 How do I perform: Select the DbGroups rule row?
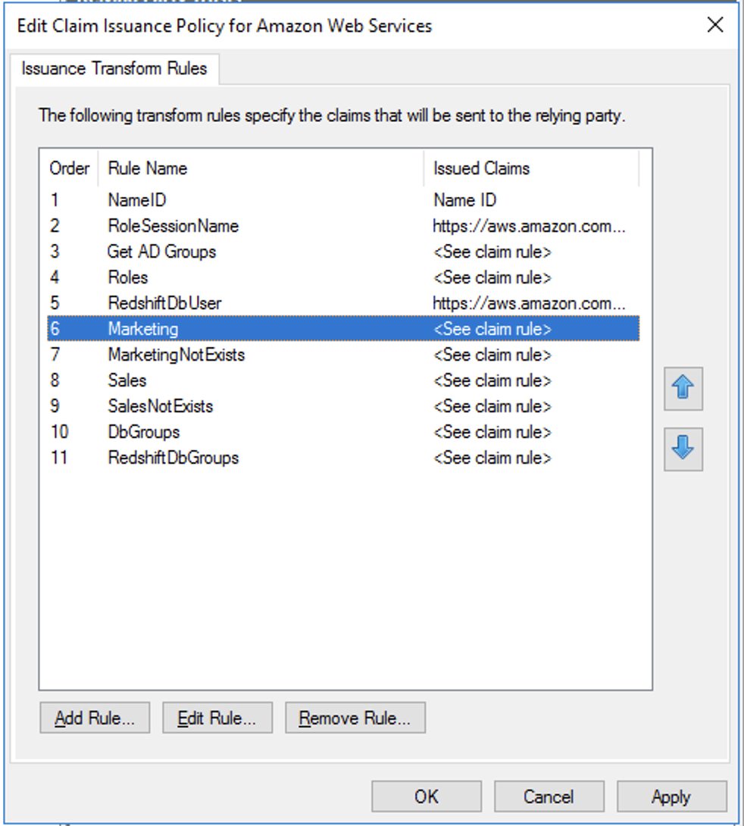(x=343, y=432)
